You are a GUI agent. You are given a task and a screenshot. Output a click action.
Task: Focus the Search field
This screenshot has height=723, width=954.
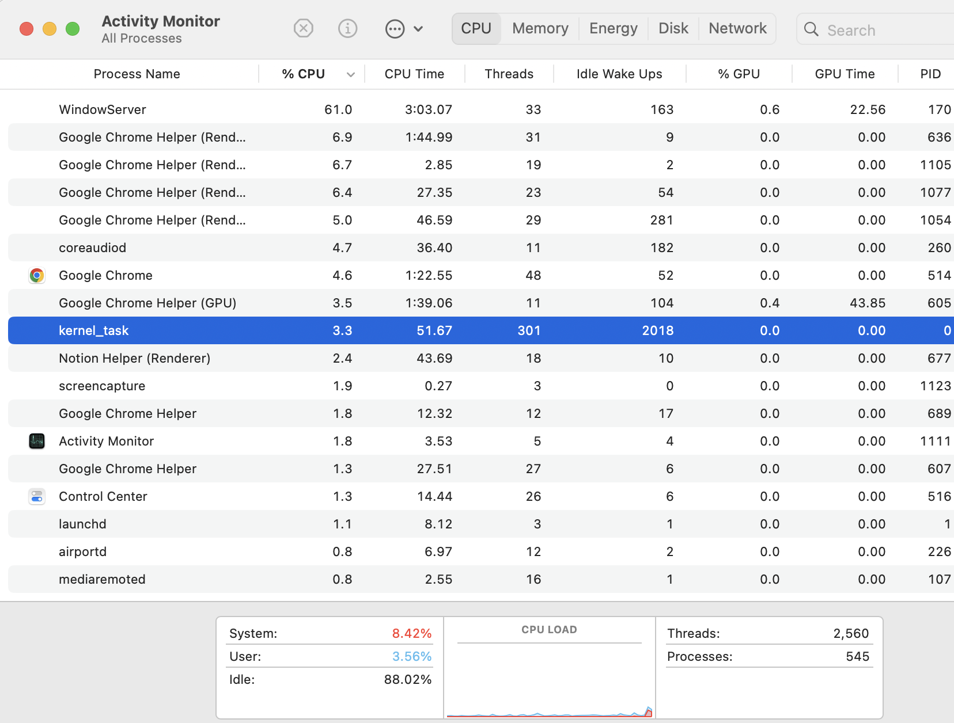tap(876, 29)
